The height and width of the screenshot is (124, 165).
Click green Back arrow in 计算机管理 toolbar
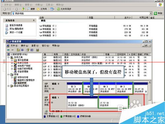[8, 50]
